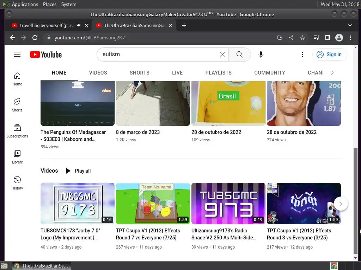Click the Videos section heading
Image resolution: width=361 pixels, height=270 pixels.
tap(49, 171)
